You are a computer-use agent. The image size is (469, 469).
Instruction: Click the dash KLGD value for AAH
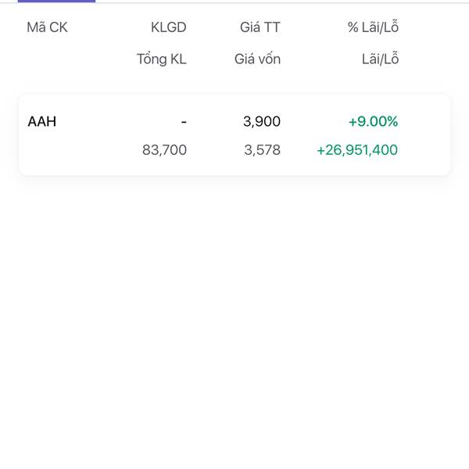(x=184, y=122)
